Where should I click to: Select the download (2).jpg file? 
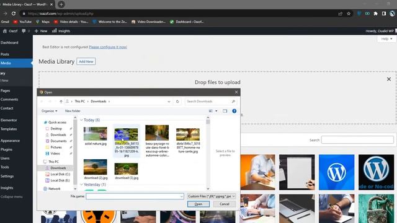click(x=96, y=169)
